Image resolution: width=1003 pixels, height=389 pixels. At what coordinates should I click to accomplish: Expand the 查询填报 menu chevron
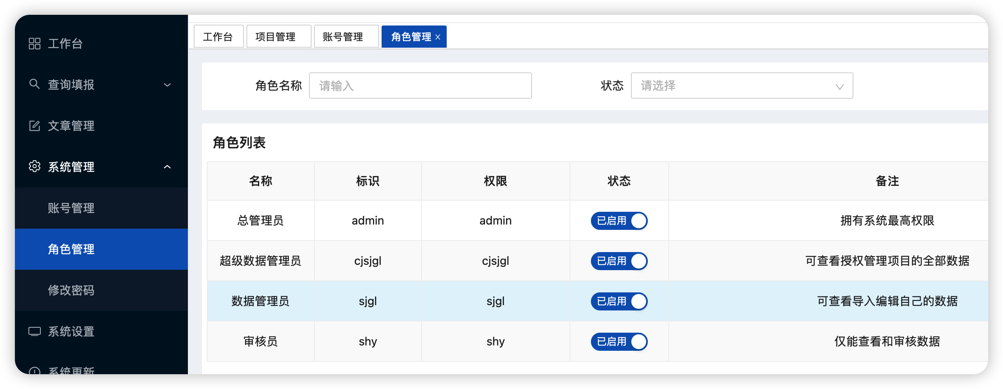[167, 85]
